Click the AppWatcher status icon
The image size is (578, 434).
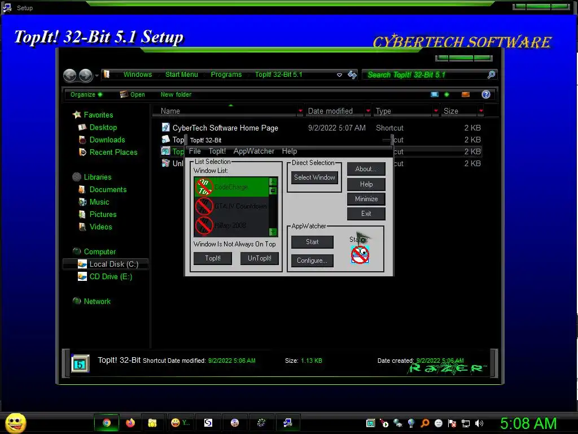click(x=360, y=255)
